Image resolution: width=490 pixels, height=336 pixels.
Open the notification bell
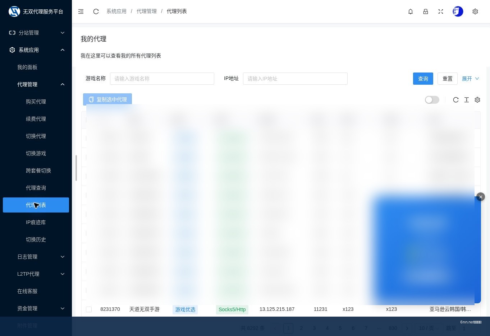[x=411, y=11]
